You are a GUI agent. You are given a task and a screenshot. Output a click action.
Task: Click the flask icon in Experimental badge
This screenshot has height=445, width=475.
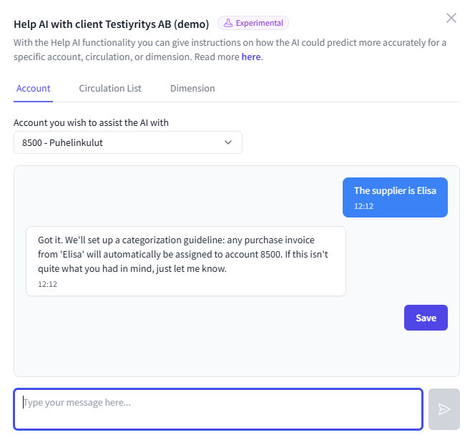point(228,23)
